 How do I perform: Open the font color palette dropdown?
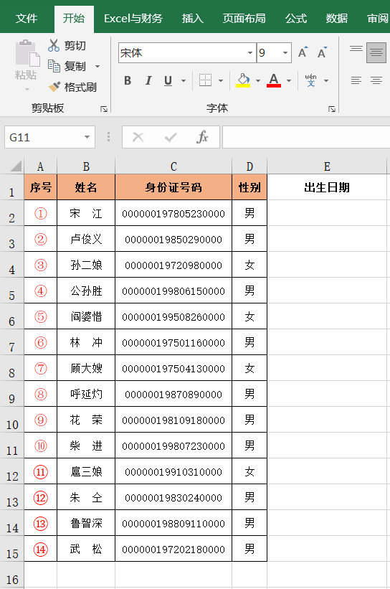coord(289,80)
